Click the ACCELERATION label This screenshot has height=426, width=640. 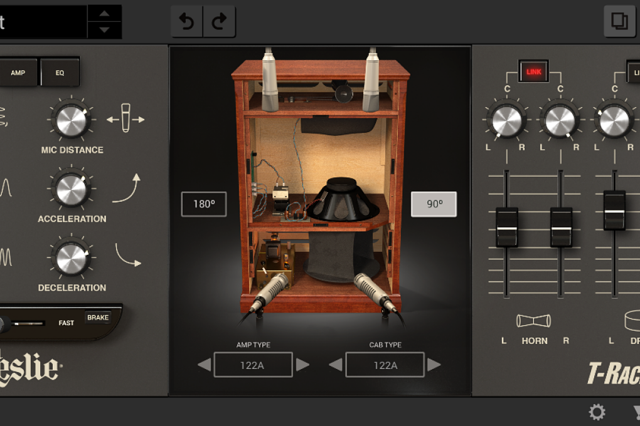(72, 219)
